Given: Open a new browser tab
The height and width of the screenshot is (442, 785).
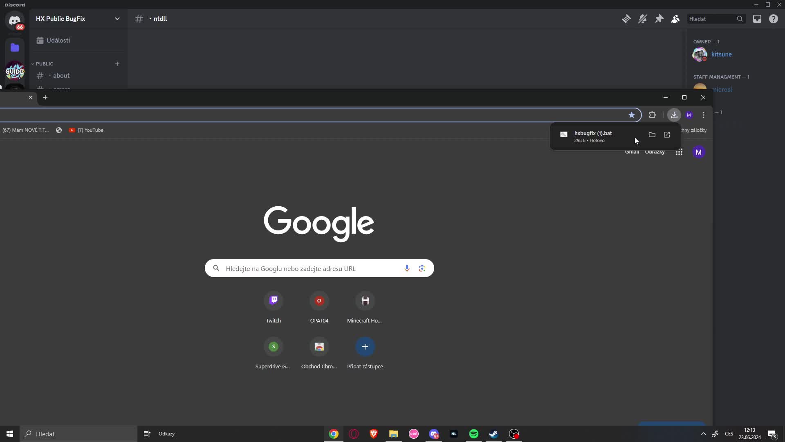Looking at the screenshot, I should (x=45, y=97).
